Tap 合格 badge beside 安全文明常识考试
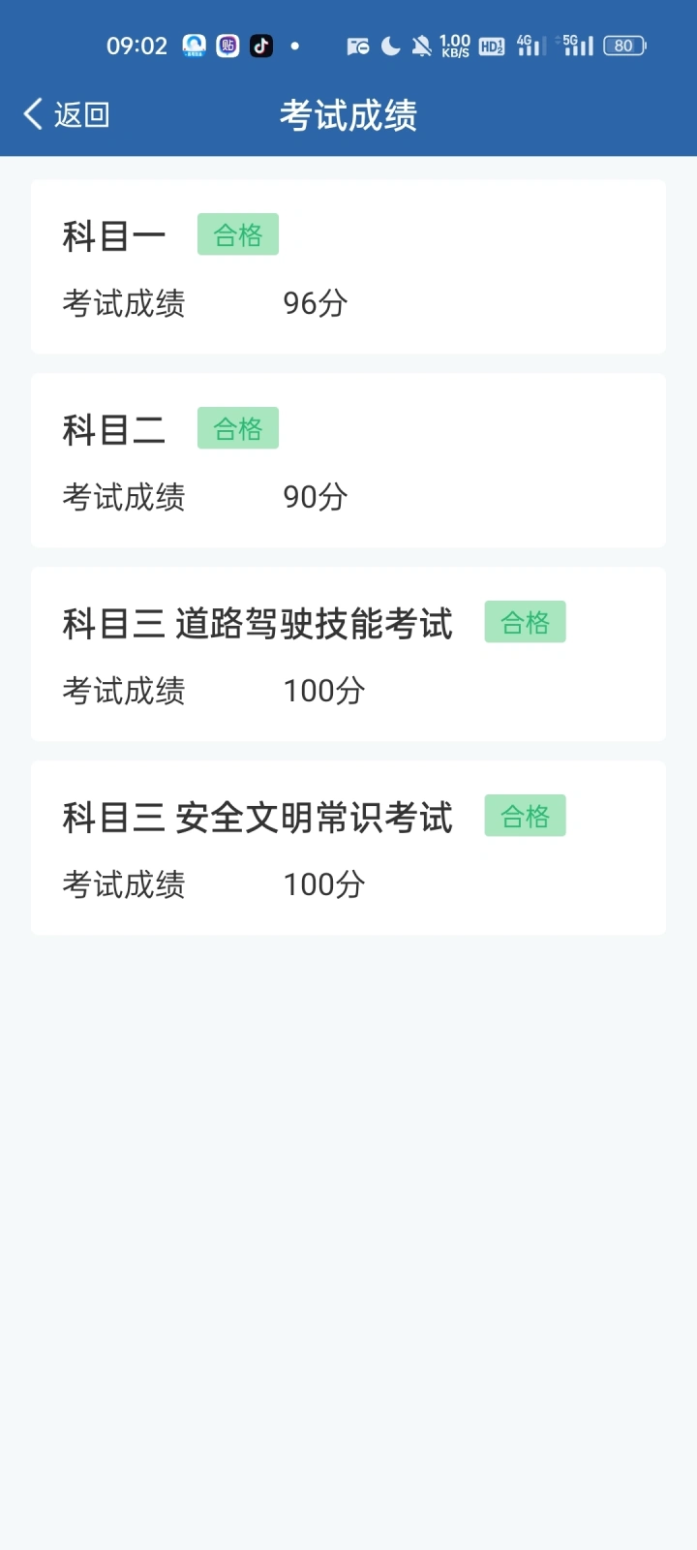 [525, 816]
